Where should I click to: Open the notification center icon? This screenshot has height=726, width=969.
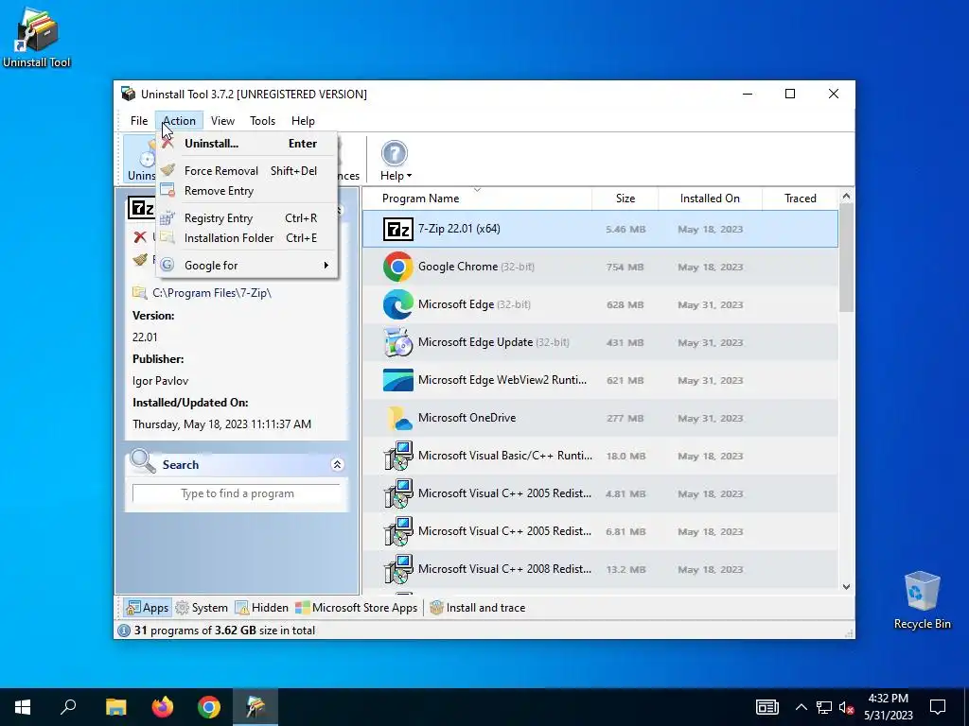[x=938, y=707]
